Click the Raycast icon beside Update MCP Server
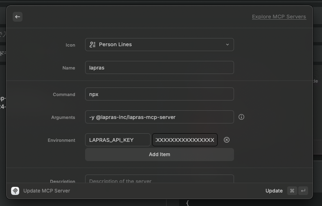Viewport: 322px width, 206px height. click(x=15, y=191)
